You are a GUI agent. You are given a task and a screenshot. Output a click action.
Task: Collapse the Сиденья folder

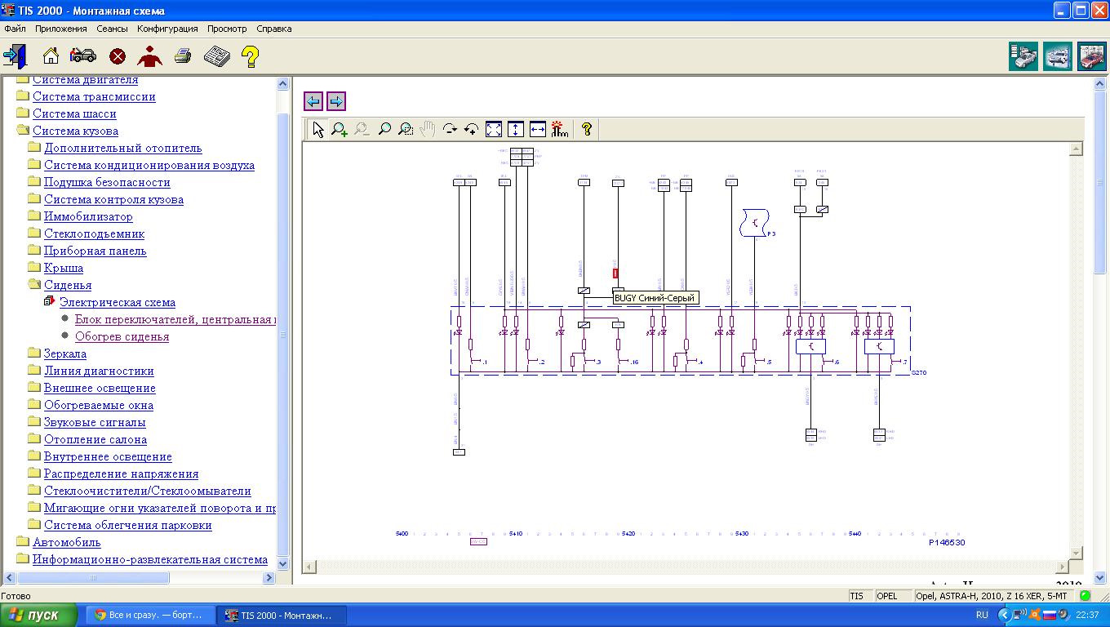pyautogui.click(x=34, y=285)
